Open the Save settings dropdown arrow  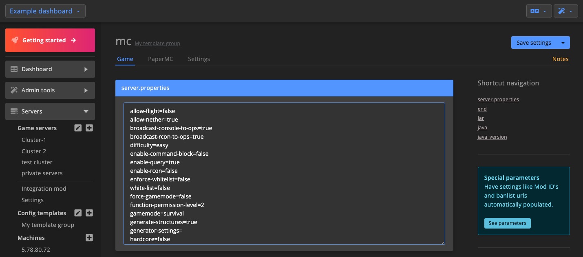(x=563, y=42)
